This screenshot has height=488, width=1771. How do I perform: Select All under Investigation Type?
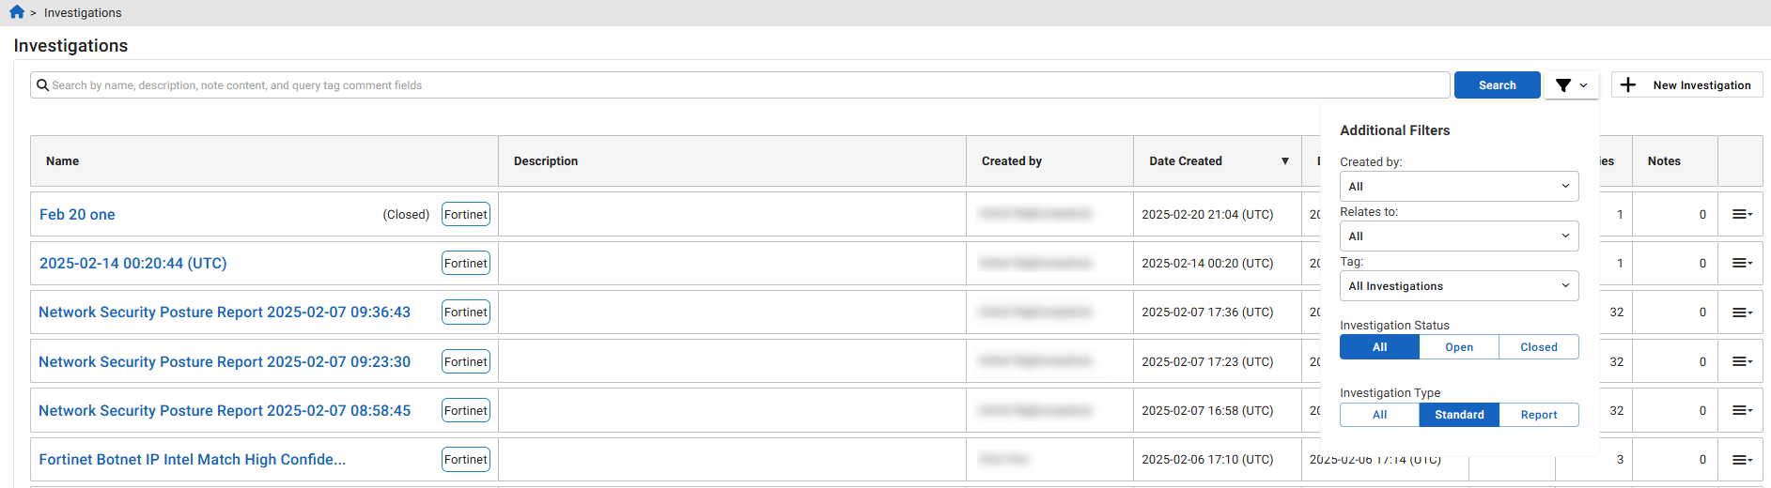(x=1379, y=415)
